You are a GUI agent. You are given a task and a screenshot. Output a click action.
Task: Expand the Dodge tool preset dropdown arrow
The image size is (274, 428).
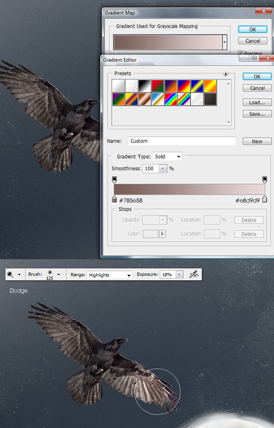(19, 274)
